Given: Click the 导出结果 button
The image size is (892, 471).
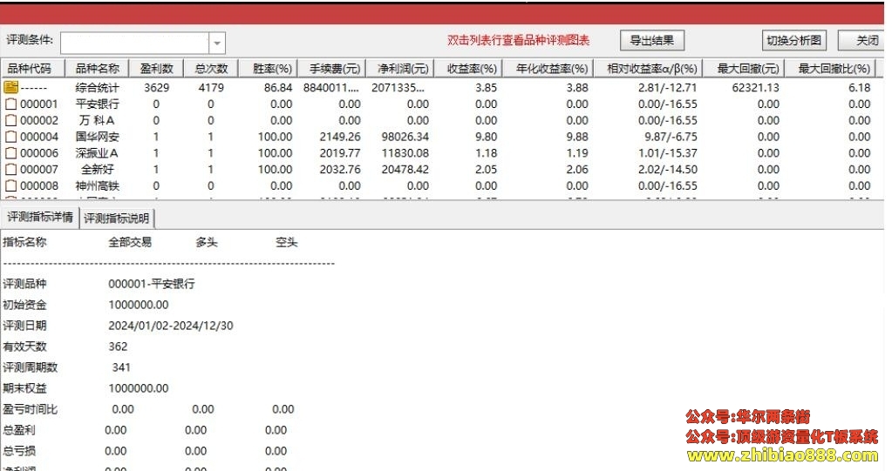Looking at the screenshot, I should (x=652, y=40).
